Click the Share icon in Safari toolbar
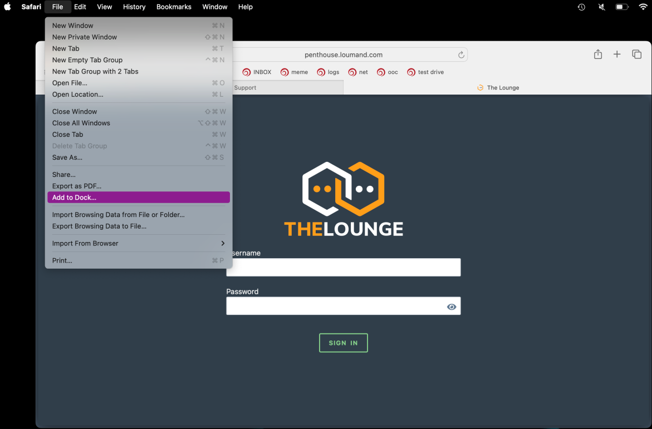 [597, 54]
